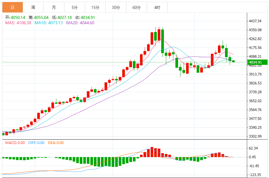
Task: Click the 62.34 MACD axis label
Action: (254, 148)
